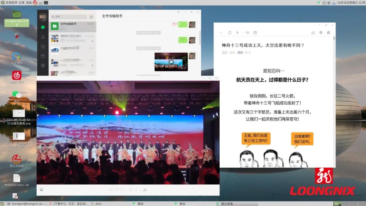Copy article link with the chain icon
This screenshot has height=206, width=366.
click(x=247, y=33)
